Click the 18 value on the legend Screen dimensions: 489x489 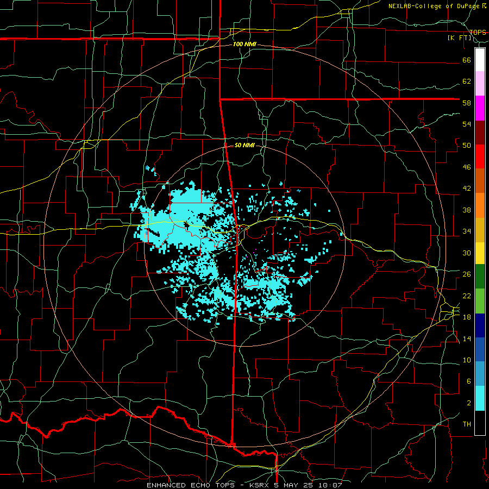pos(467,317)
